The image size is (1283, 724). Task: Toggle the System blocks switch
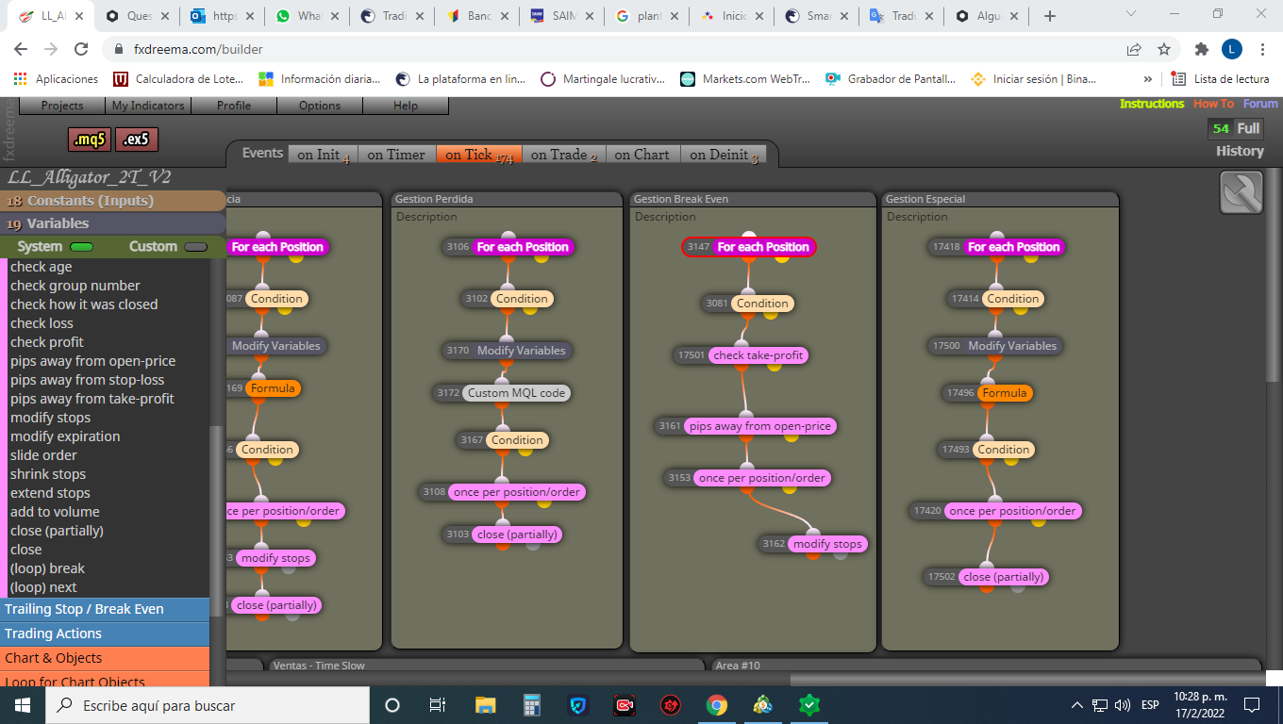[x=82, y=247]
